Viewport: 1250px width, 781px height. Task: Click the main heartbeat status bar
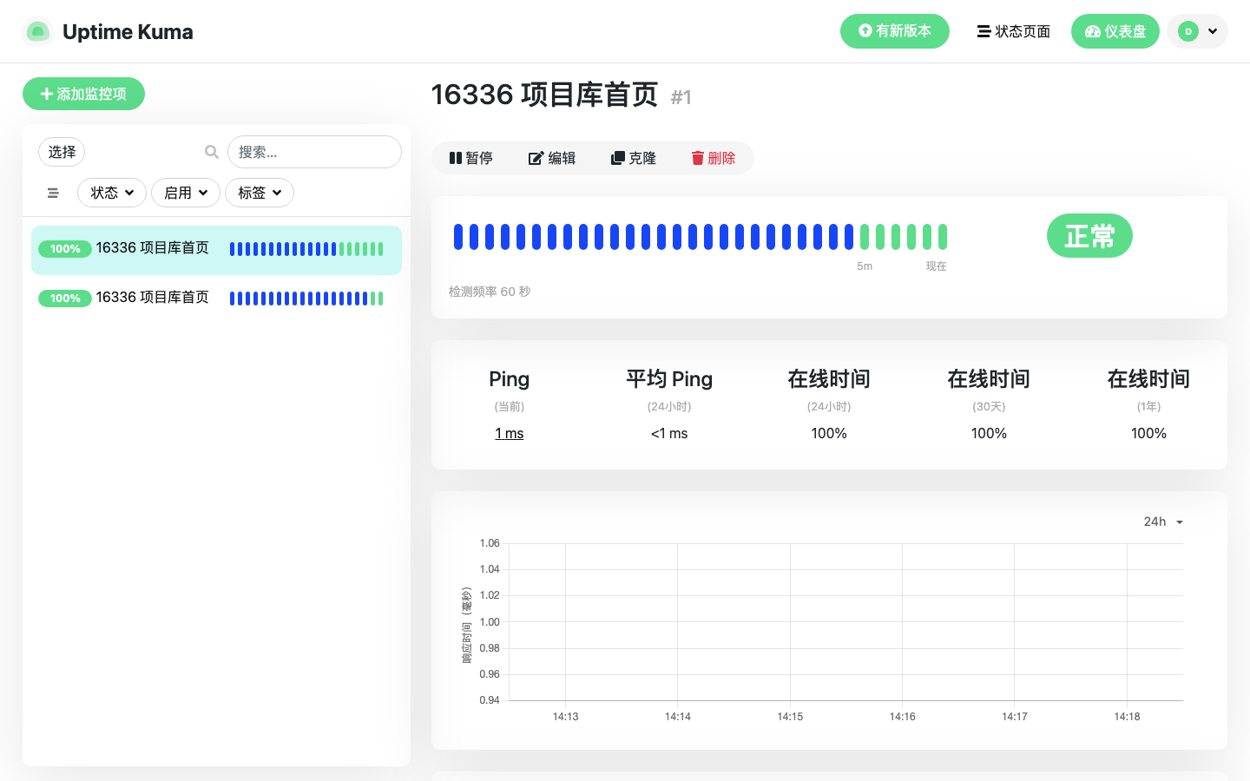[701, 237]
